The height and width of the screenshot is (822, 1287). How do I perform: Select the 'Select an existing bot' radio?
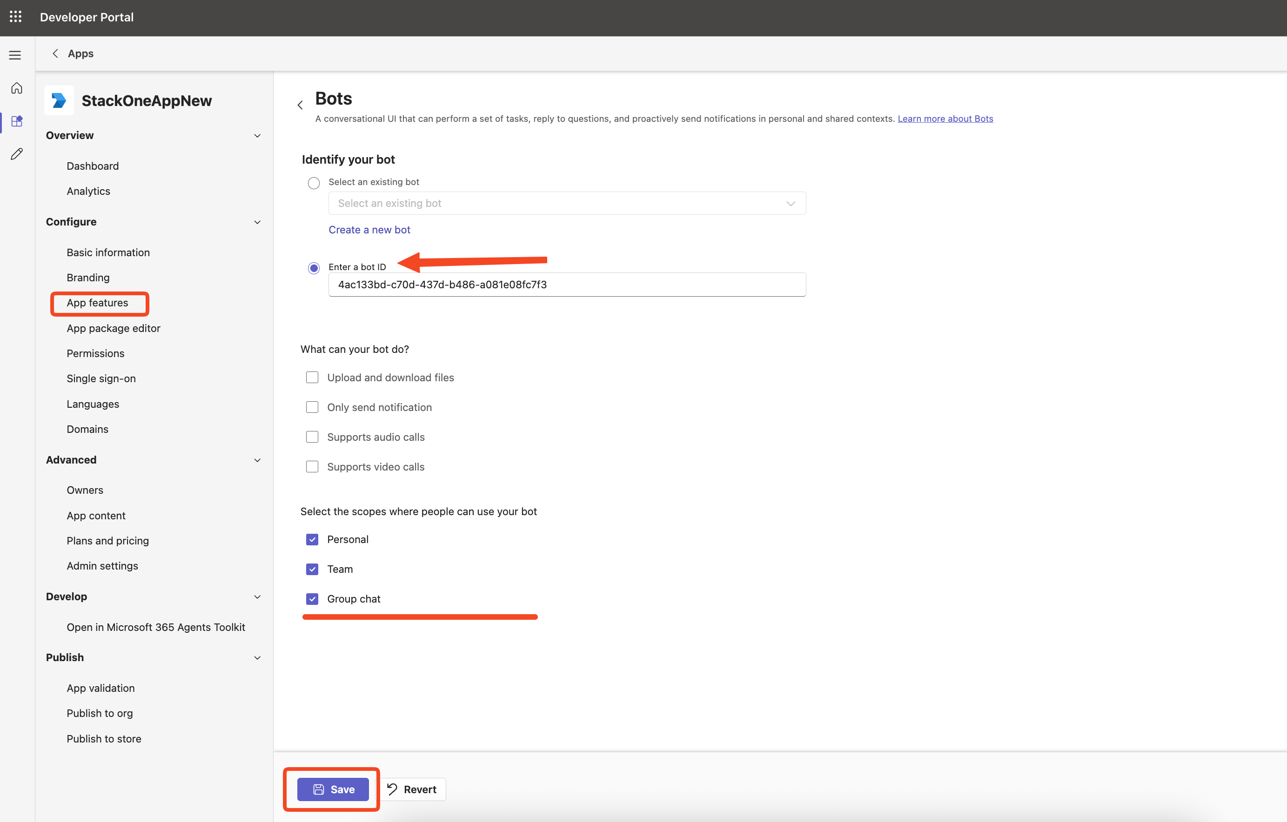click(314, 183)
